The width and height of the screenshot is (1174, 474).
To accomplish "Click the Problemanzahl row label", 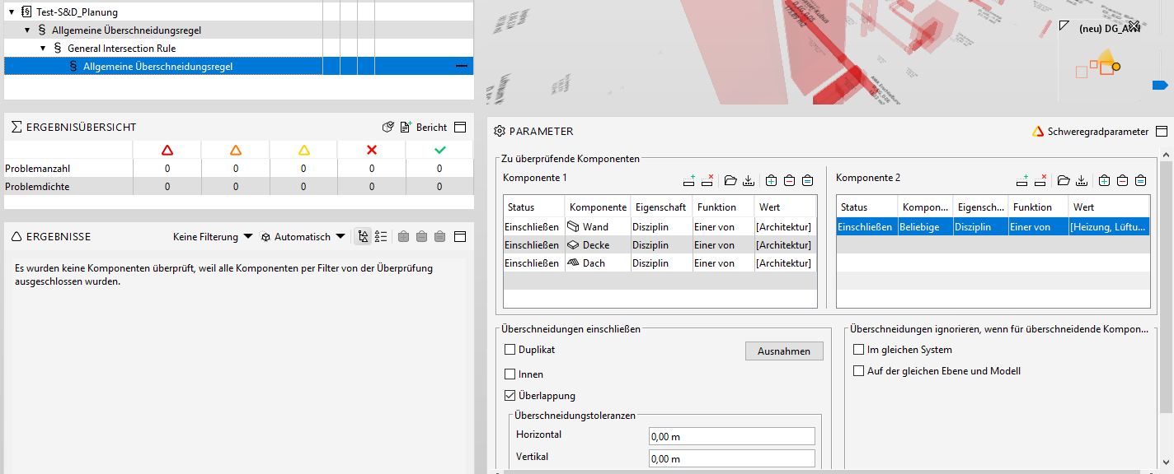I will tap(37, 169).
